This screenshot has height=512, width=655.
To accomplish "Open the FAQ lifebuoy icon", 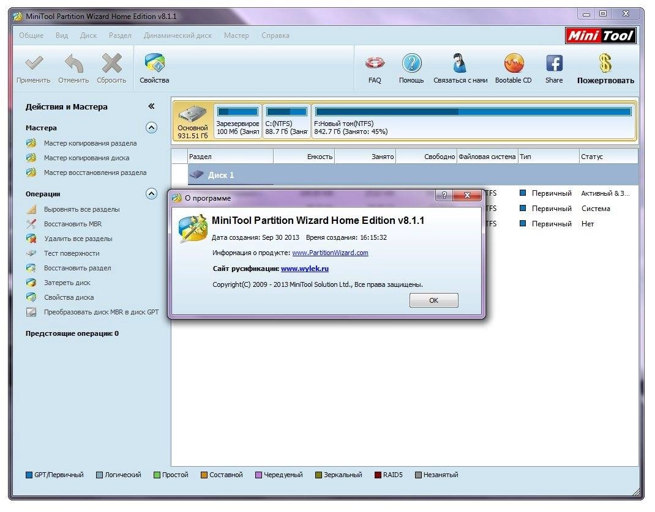I will [x=375, y=64].
